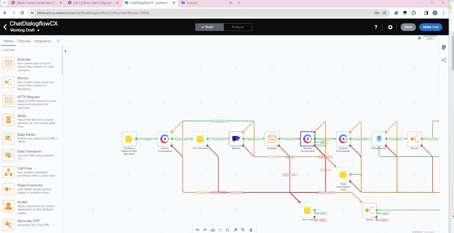Open the Integrations tab

tap(43, 41)
